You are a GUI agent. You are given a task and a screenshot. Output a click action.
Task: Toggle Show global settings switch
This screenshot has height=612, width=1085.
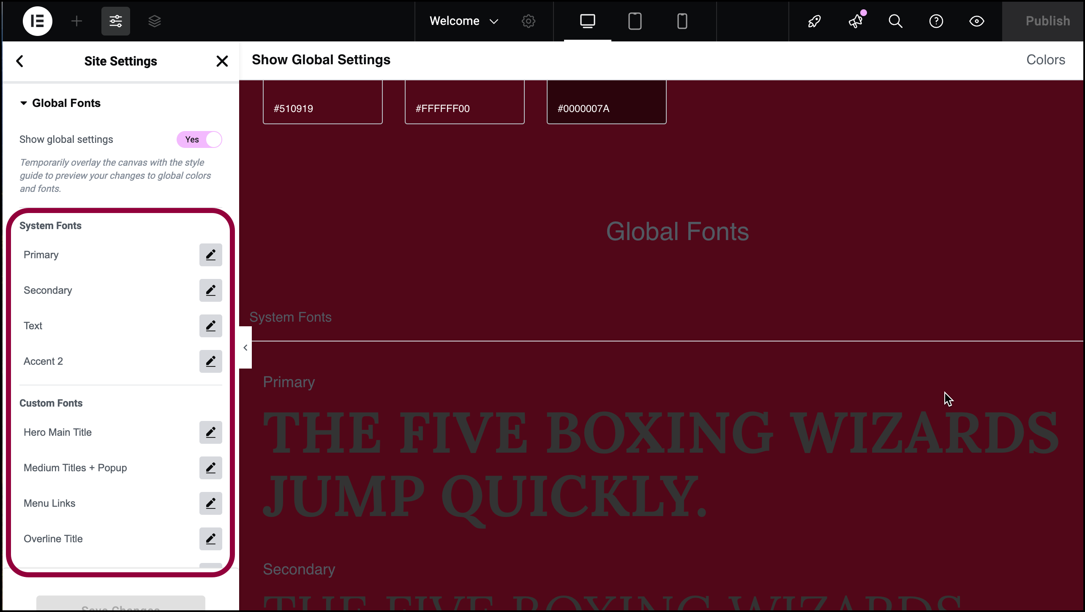(x=199, y=139)
